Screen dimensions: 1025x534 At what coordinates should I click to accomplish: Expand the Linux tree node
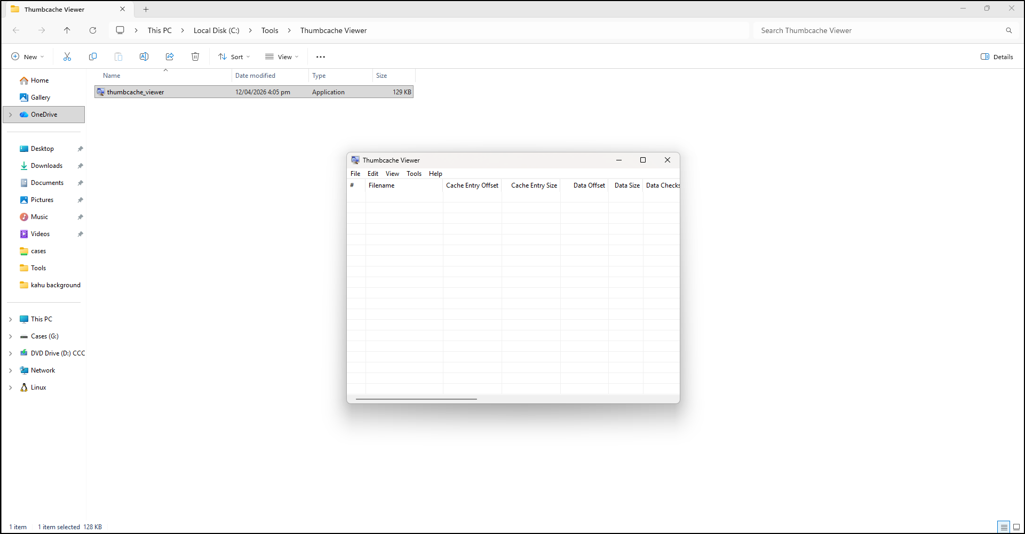[10, 387]
